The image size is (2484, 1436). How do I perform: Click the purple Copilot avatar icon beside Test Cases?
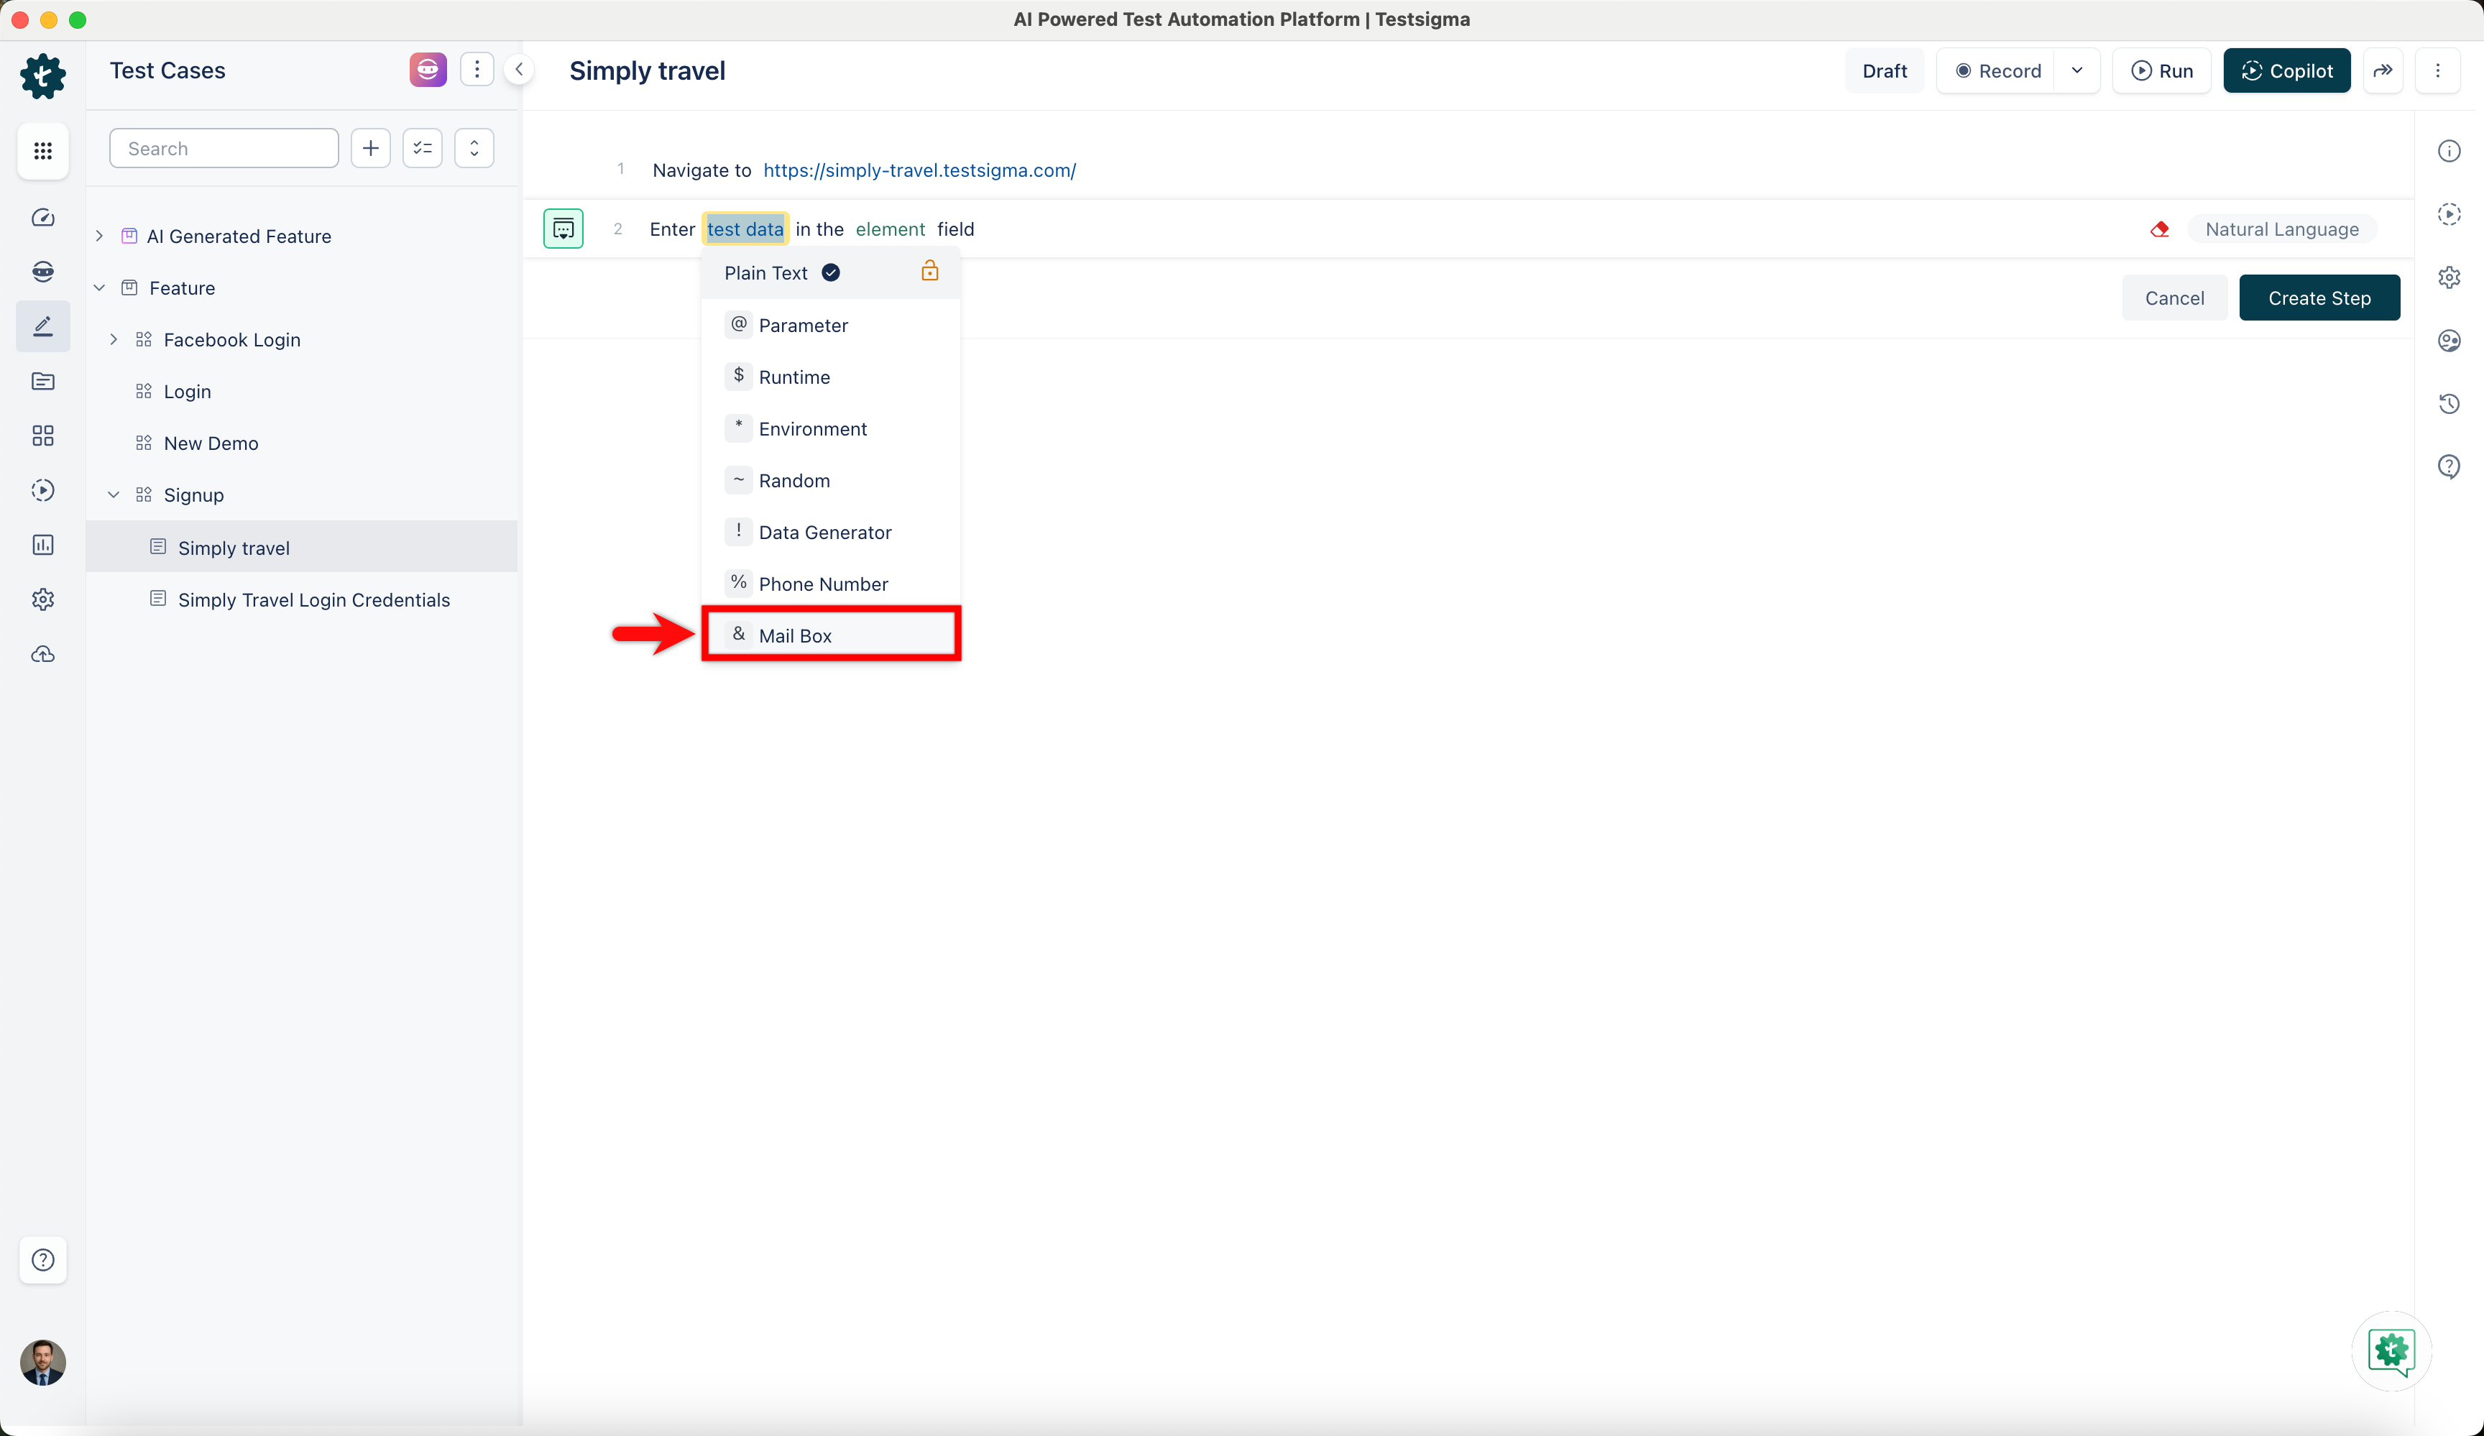pyautogui.click(x=428, y=70)
